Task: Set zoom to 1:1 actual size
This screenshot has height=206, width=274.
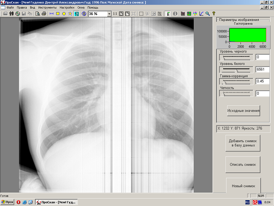Action: click(115, 14)
